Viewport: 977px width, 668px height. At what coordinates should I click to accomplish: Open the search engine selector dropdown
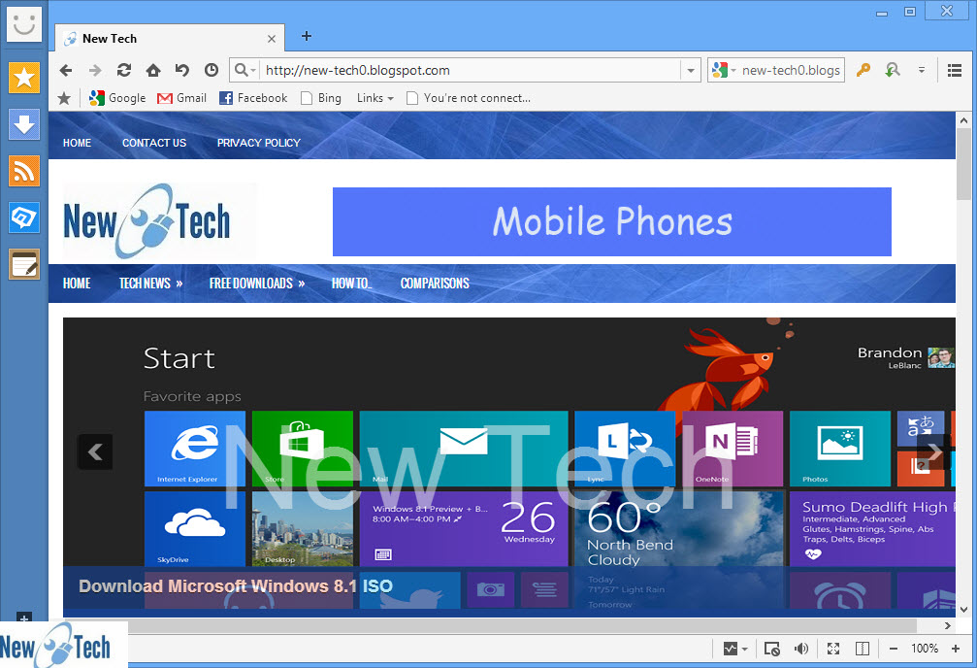[724, 70]
